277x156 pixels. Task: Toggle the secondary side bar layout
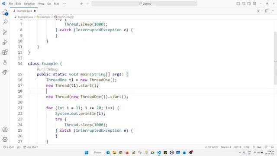[249, 3]
